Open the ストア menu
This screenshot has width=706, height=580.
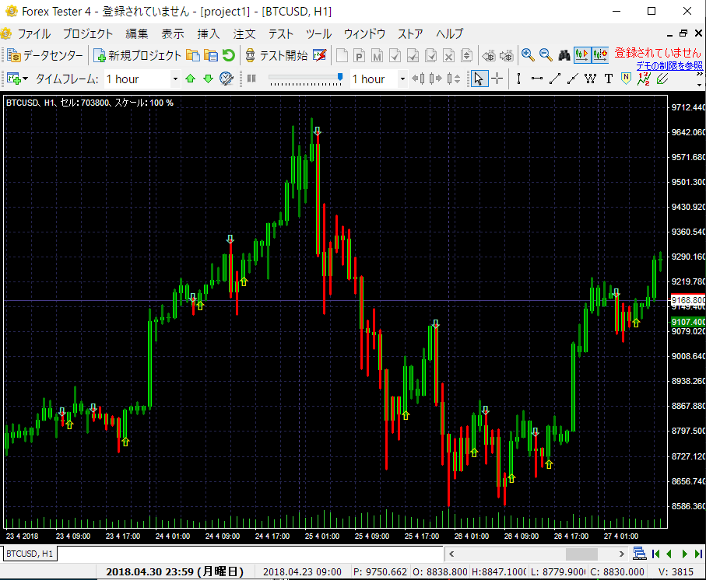tap(410, 33)
